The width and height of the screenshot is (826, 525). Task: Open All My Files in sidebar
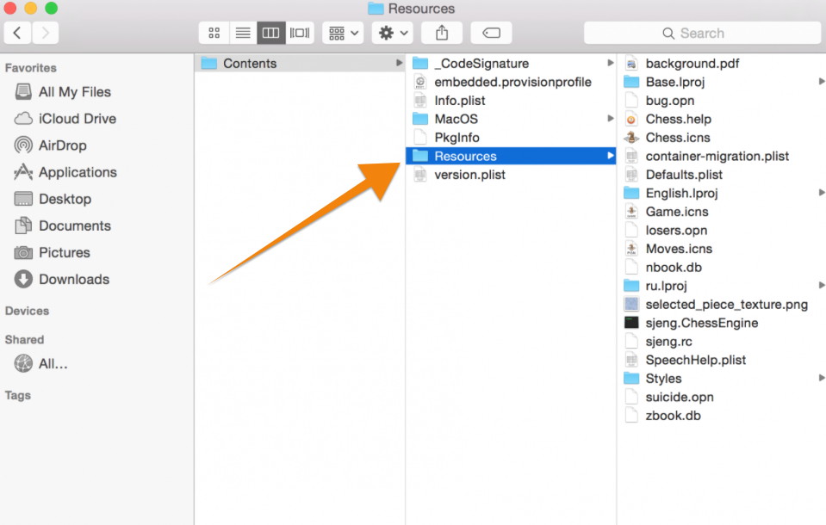click(x=63, y=91)
